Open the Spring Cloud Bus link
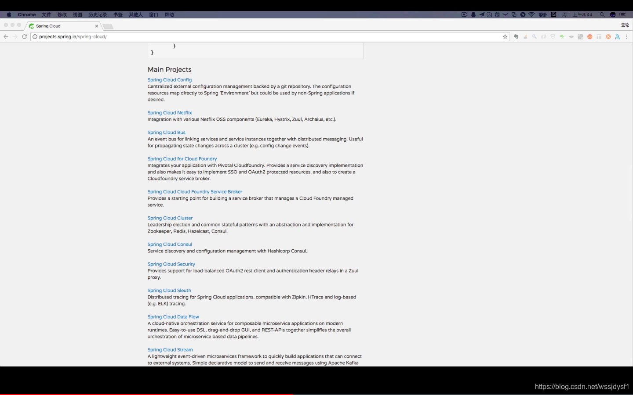 tap(167, 133)
